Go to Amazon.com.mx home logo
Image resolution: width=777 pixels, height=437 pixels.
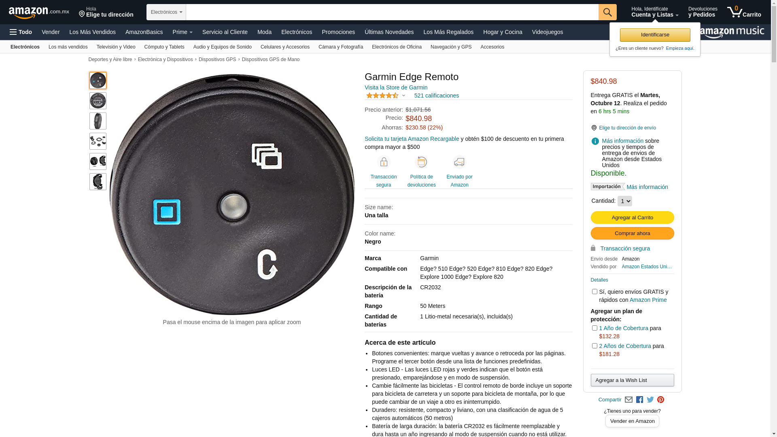coord(39,13)
